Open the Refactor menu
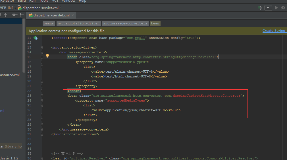 (7, 1)
